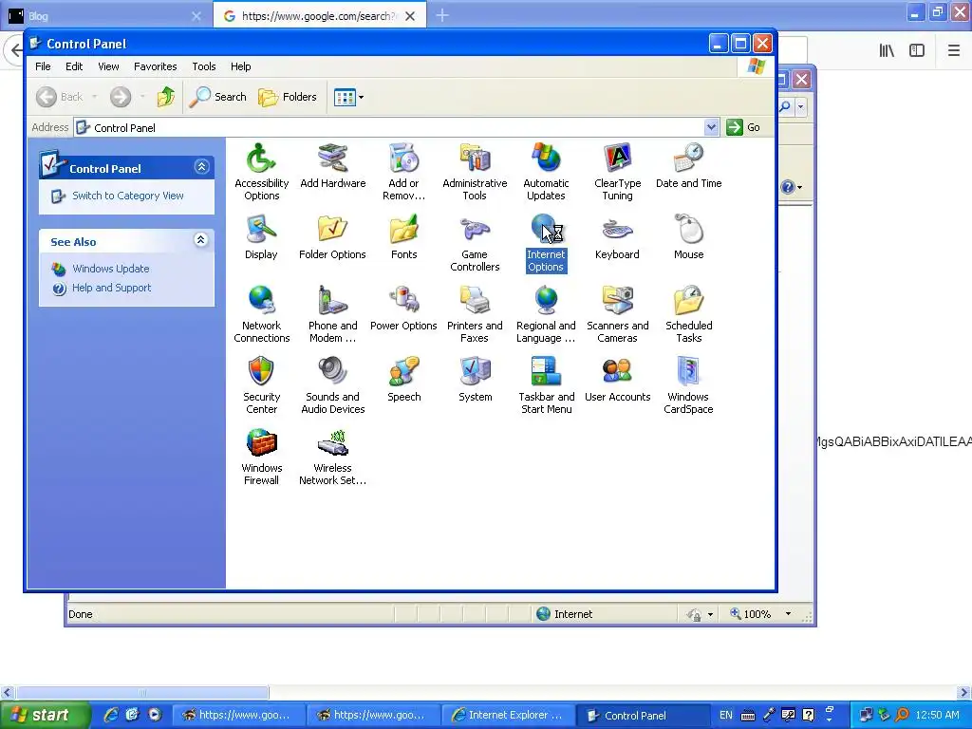Open Phone and Modem options
The image size is (972, 729).
point(333,314)
